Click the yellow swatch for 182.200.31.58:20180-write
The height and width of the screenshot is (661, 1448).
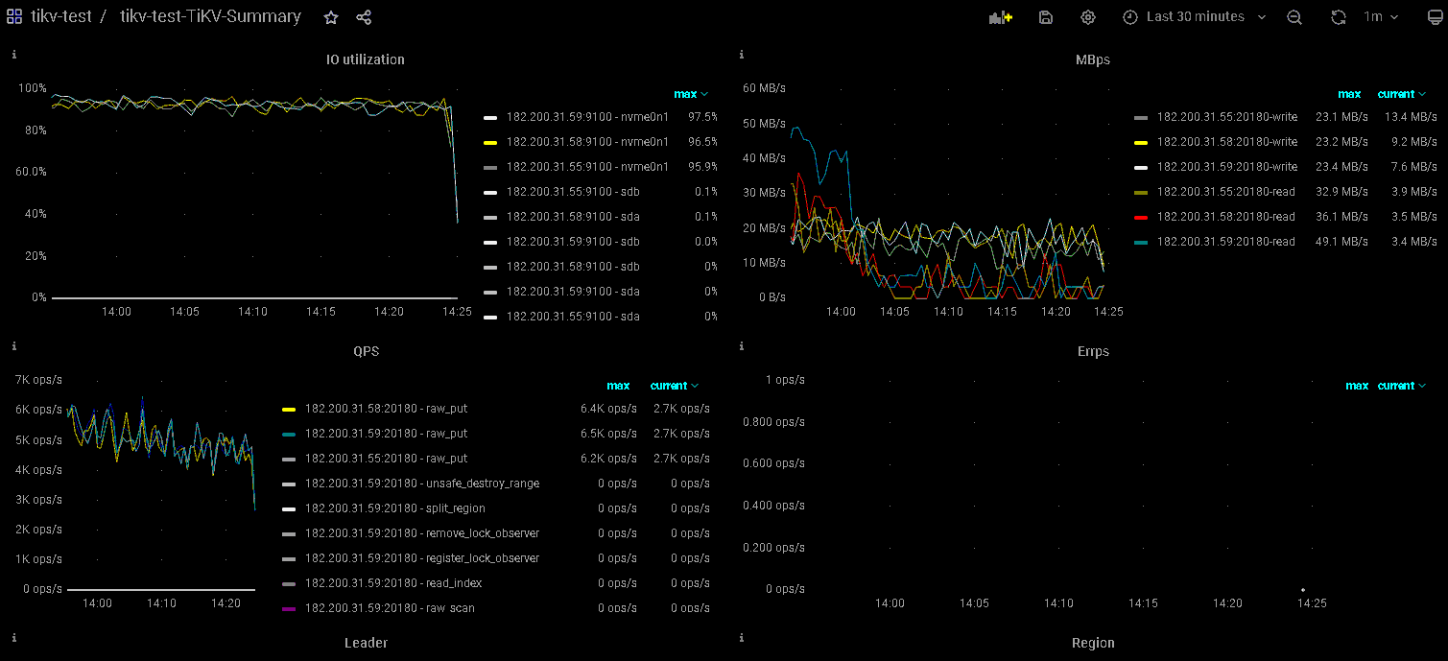[1141, 142]
